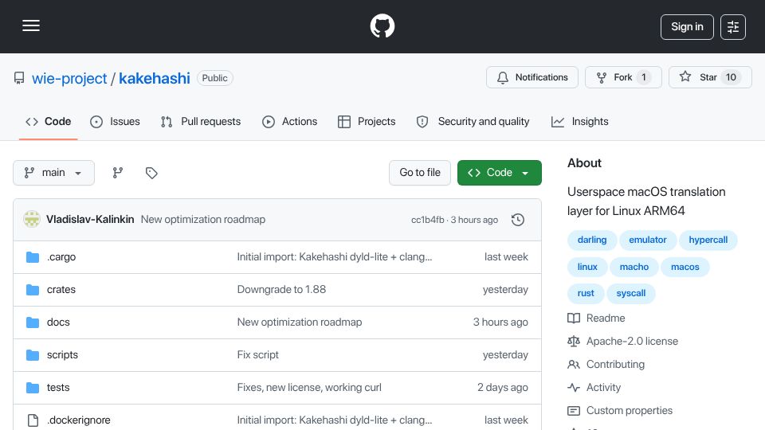Open the Issues tab

click(x=115, y=121)
